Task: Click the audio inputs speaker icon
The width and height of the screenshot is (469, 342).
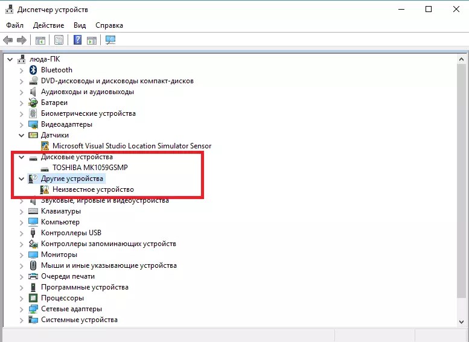Action: [33, 92]
